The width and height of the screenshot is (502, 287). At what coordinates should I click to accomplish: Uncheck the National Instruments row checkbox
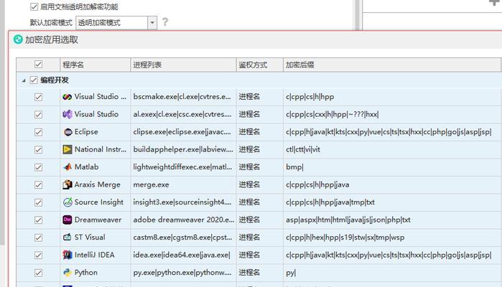(x=38, y=150)
